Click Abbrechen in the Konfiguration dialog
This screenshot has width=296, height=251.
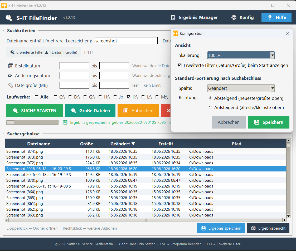click(x=229, y=122)
